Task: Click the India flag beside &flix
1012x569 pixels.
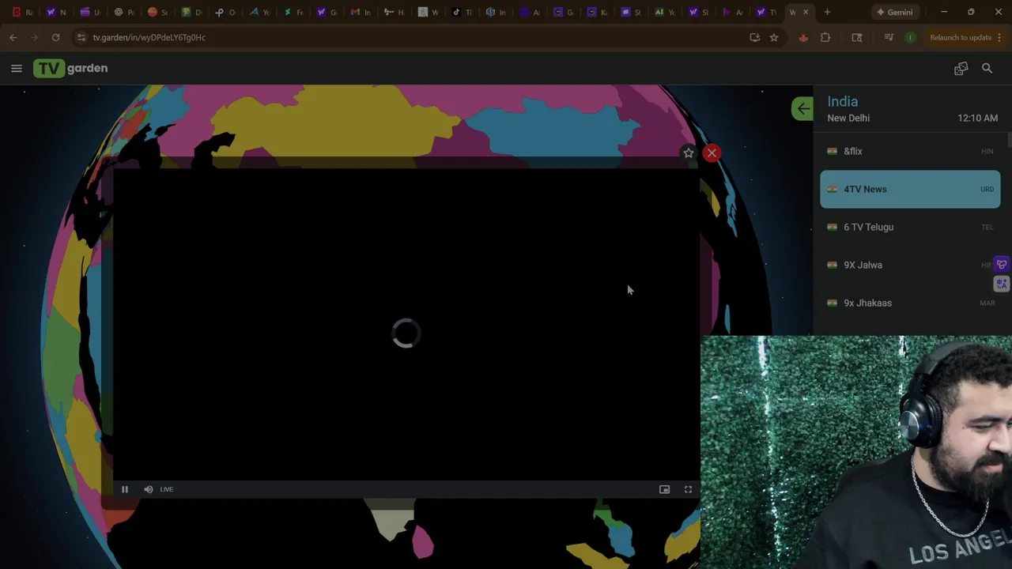Action: [x=832, y=151]
